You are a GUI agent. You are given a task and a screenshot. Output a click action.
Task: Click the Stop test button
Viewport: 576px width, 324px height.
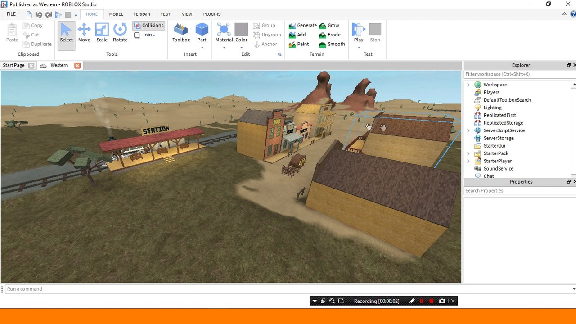coord(375,32)
